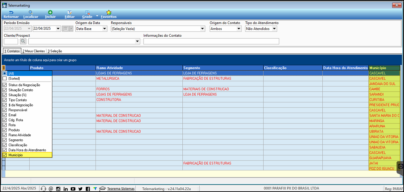This screenshot has width=404, height=192.
Task: Open the Localizar search tool
Action: (x=31, y=13)
